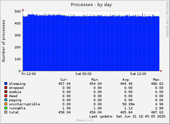Click the 'dead' legend label

coord(13,96)
